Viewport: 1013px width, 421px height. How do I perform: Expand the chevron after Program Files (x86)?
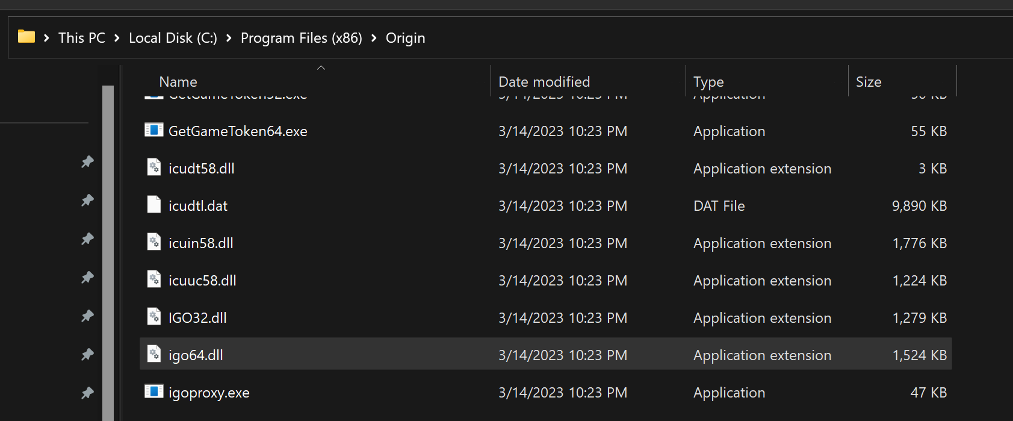[374, 38]
